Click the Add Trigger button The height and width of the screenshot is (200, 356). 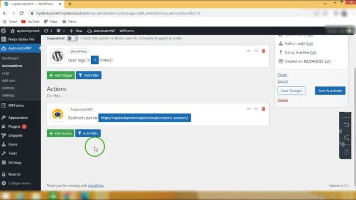[61, 76]
